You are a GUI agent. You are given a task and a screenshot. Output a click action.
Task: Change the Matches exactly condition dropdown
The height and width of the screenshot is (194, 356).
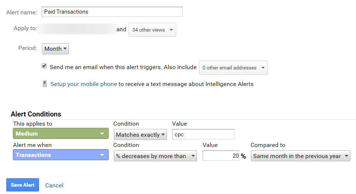point(140,134)
